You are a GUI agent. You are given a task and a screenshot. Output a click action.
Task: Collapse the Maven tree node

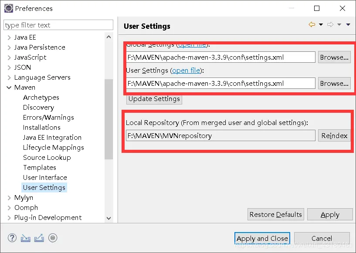[x=9, y=88]
